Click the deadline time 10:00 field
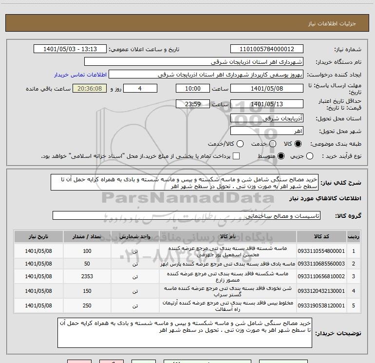Screen dimensions: 375x363 pyautogui.click(x=193, y=88)
